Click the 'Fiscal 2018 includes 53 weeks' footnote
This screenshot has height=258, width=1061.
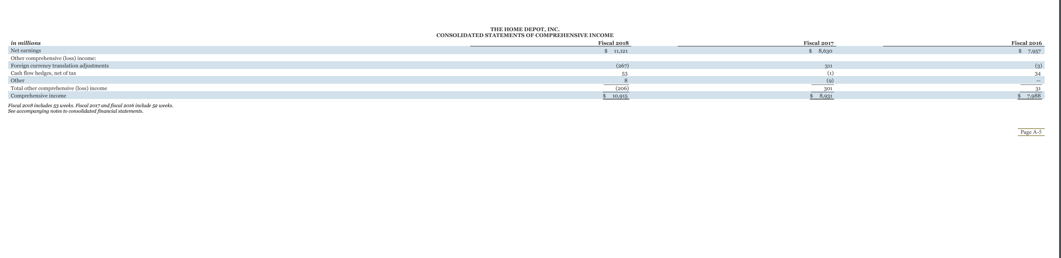(91, 106)
